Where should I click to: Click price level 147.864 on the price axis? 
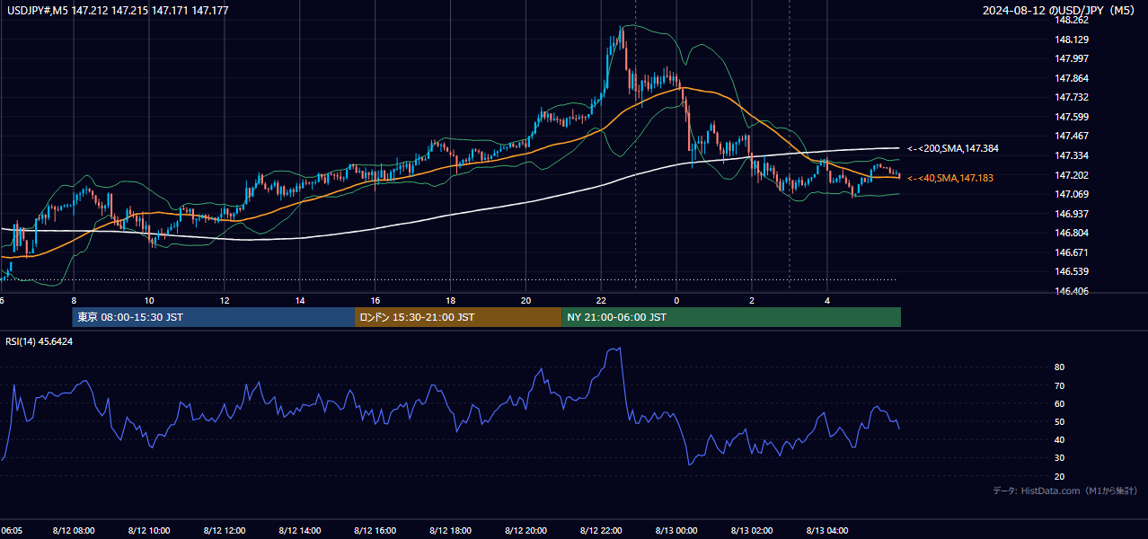(1072, 78)
